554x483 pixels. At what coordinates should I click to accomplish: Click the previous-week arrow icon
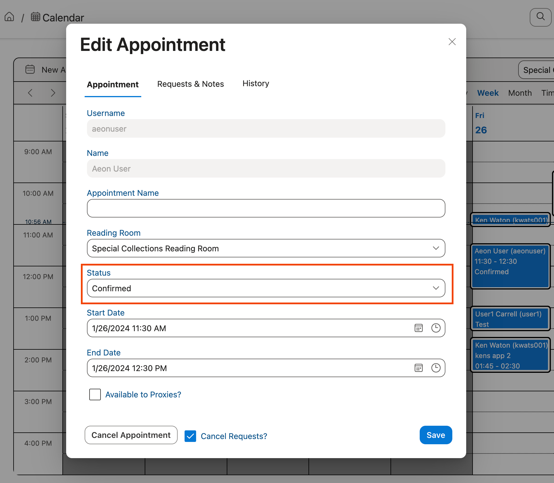click(x=30, y=93)
